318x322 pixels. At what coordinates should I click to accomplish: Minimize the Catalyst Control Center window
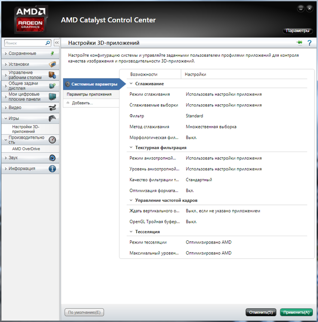click(301, 9)
